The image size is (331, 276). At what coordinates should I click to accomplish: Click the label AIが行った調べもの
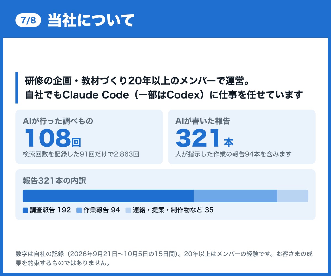[58, 121]
